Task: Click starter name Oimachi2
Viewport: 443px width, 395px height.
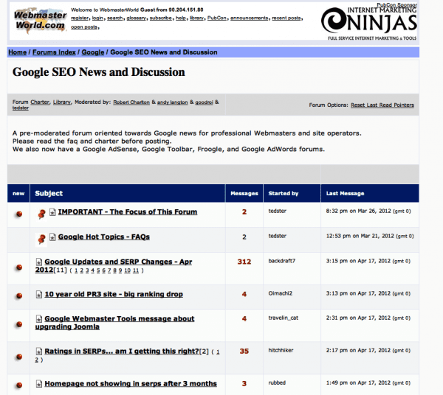Action: pos(281,293)
